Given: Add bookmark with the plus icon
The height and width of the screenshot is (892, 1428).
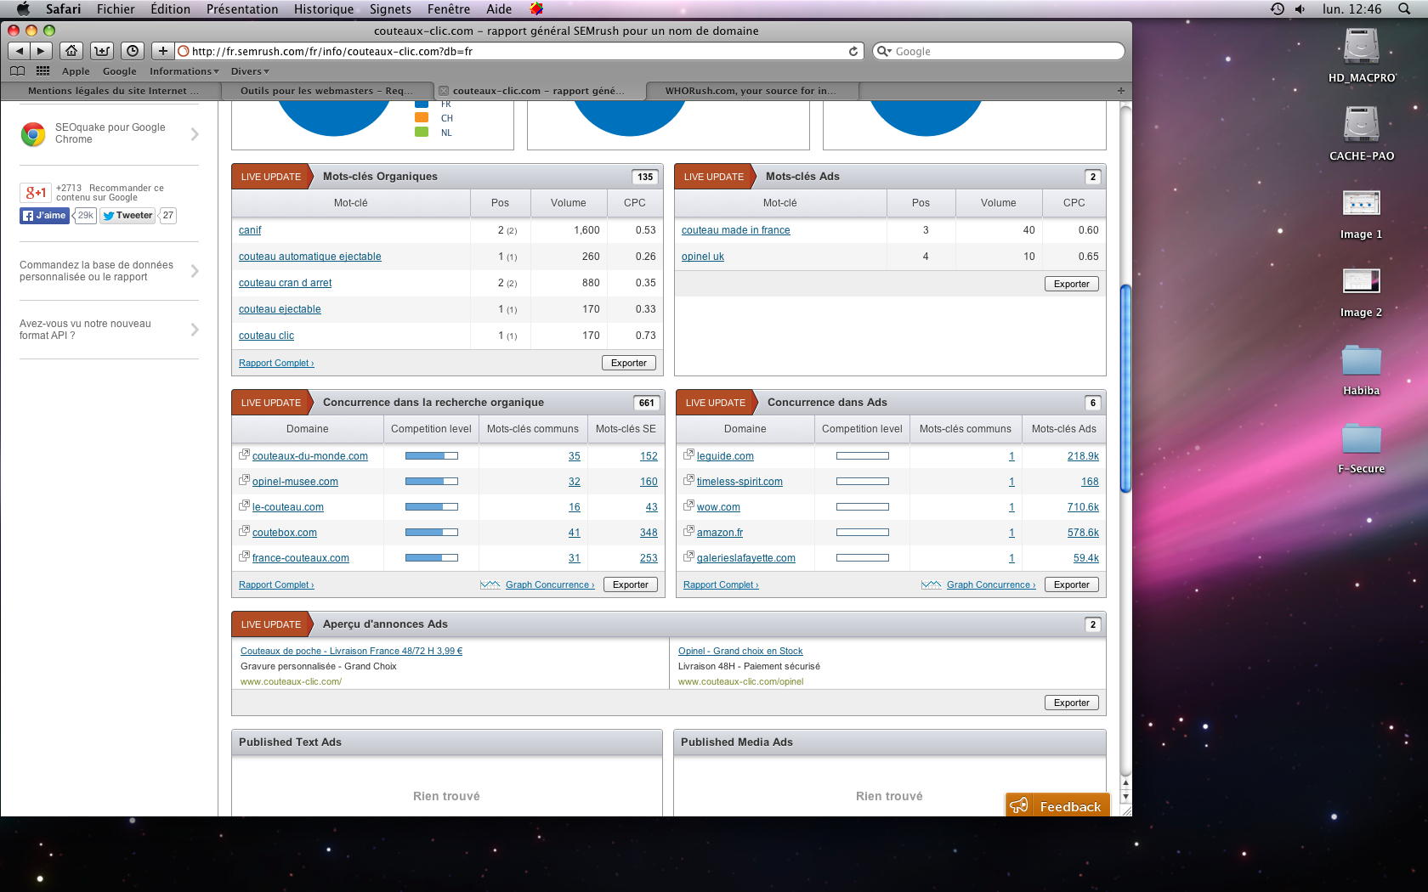Looking at the screenshot, I should coord(163,51).
